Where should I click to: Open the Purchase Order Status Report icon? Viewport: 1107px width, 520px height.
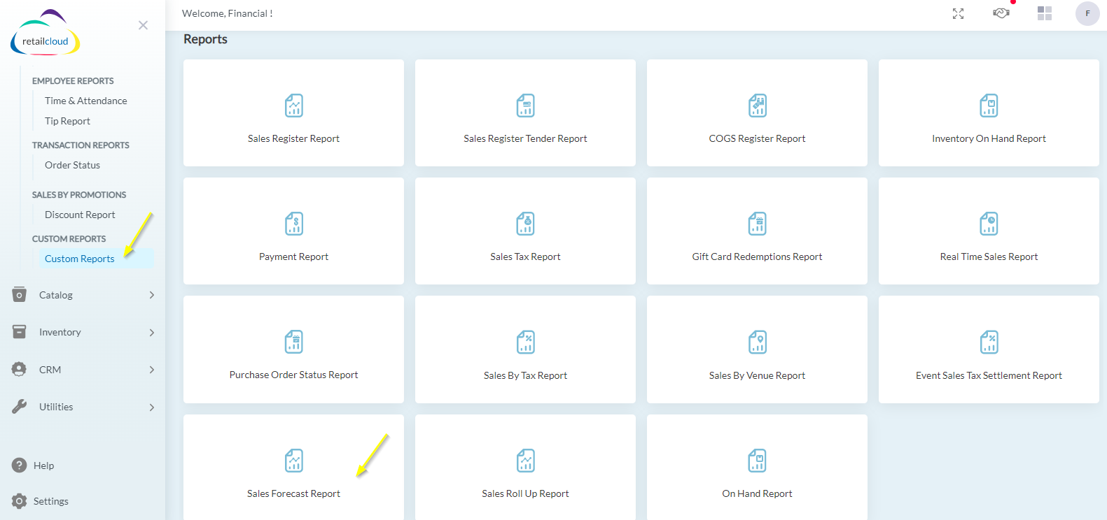pos(294,342)
